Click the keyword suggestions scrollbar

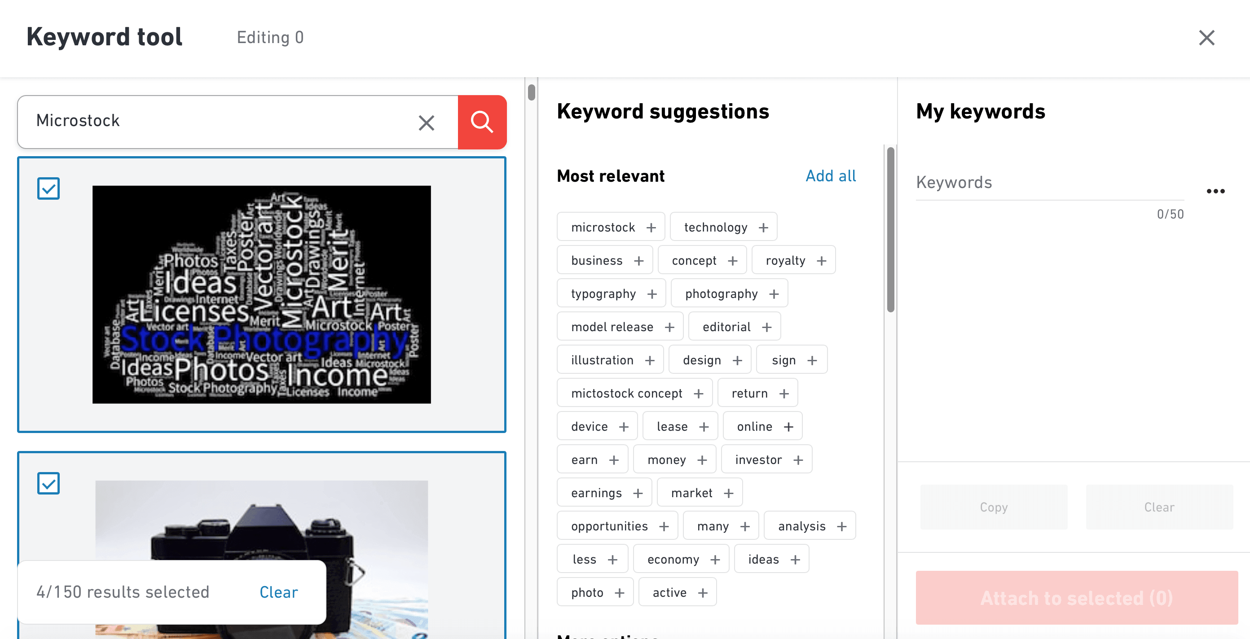coord(890,228)
